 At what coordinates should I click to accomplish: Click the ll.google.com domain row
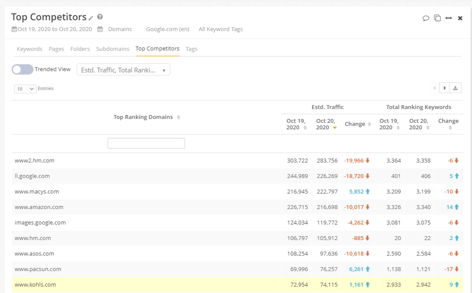tap(237, 176)
